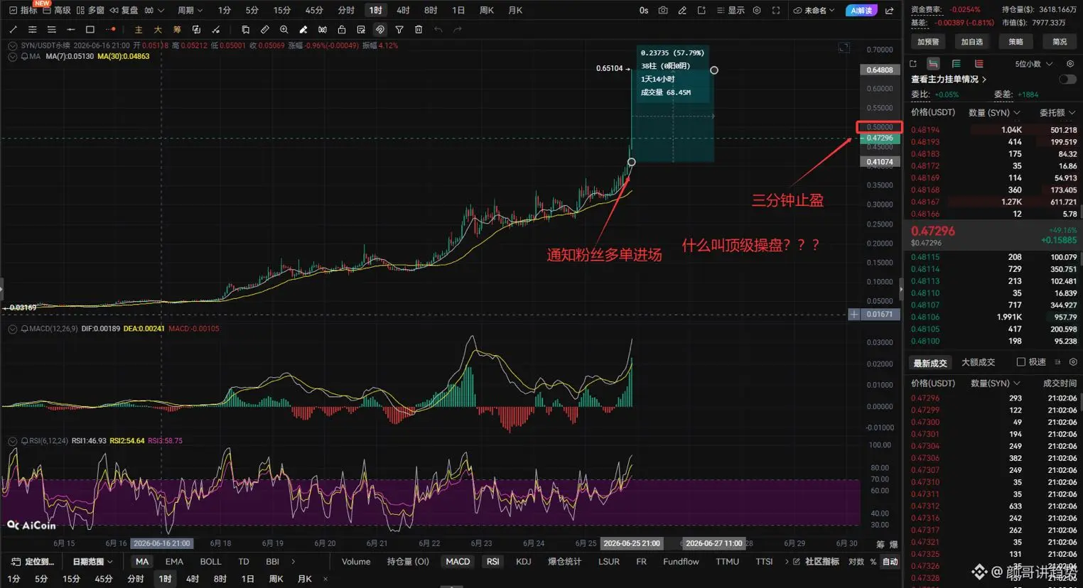Open the drawing filter funnel icon

click(399, 30)
